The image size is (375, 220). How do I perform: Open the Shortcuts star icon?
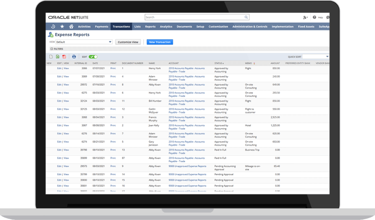(x=62, y=27)
